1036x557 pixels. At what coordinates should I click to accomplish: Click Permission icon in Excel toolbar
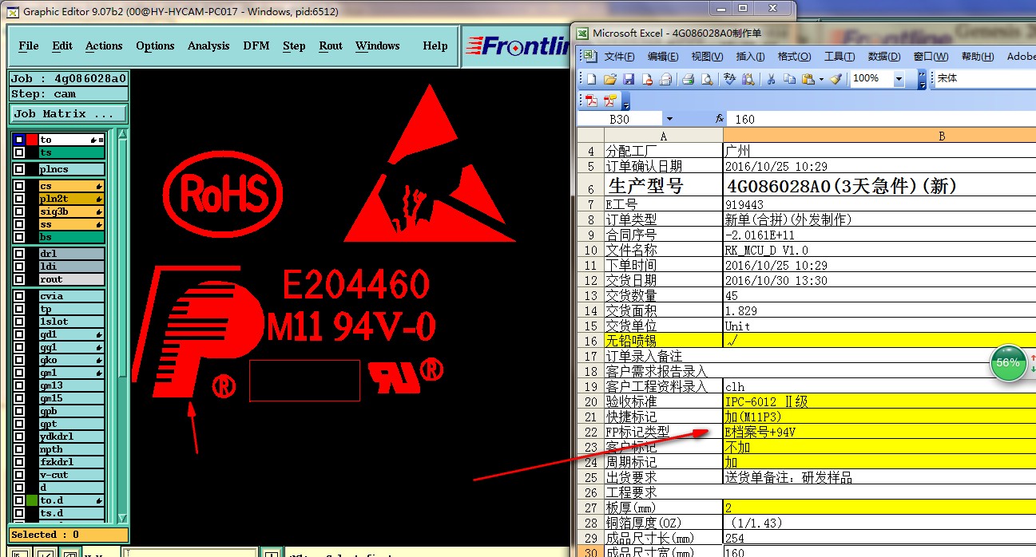coord(647,79)
